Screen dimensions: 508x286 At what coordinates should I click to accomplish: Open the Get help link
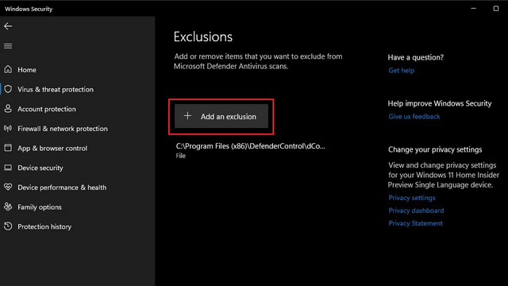coord(402,71)
